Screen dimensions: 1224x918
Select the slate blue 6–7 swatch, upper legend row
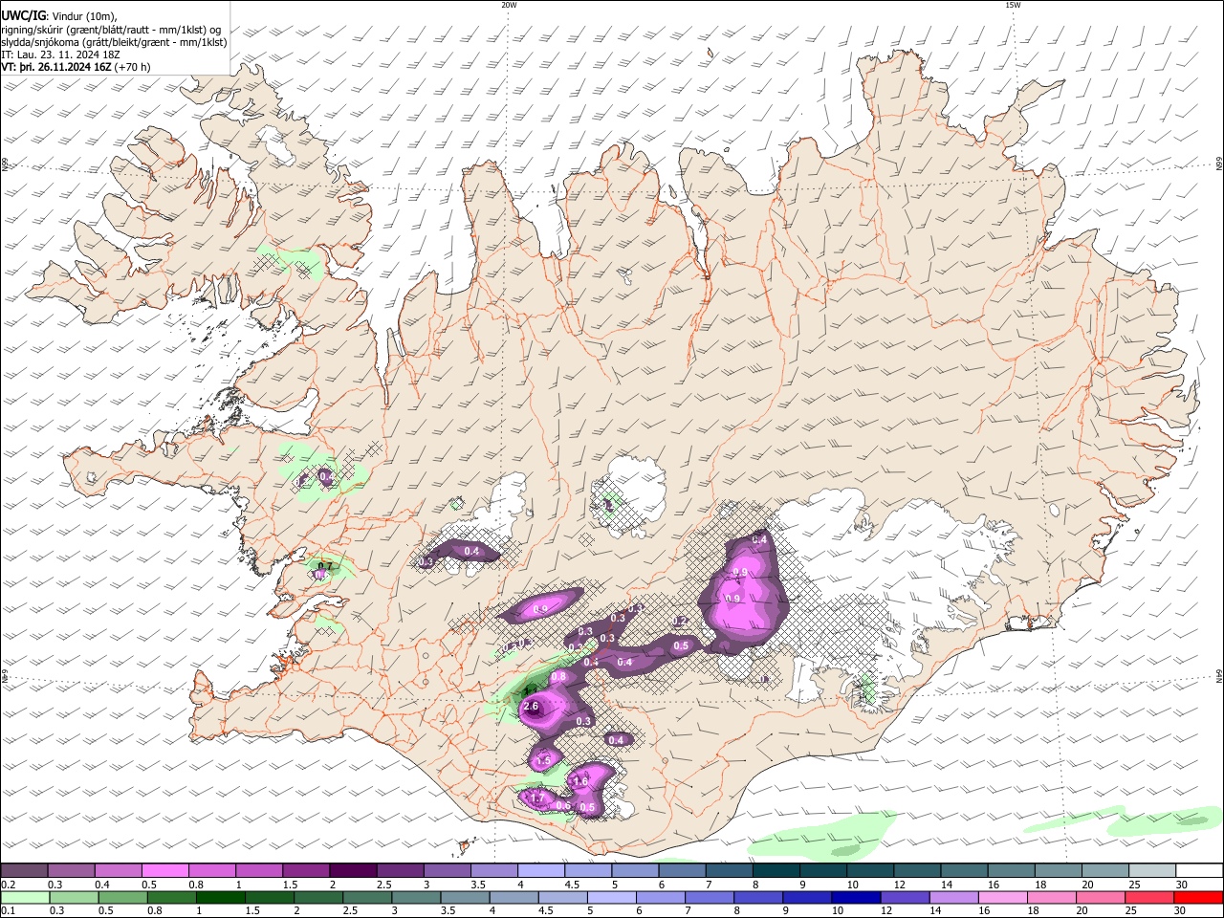(x=683, y=870)
